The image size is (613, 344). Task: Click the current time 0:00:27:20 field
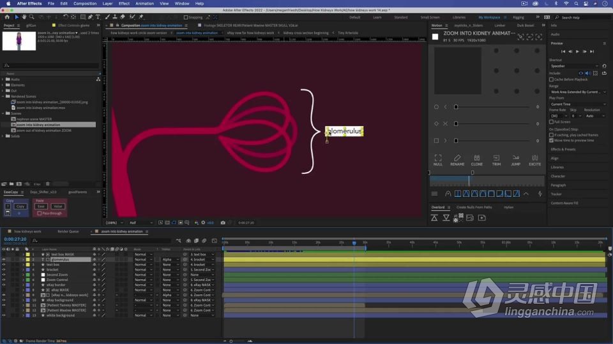[x=15, y=239]
